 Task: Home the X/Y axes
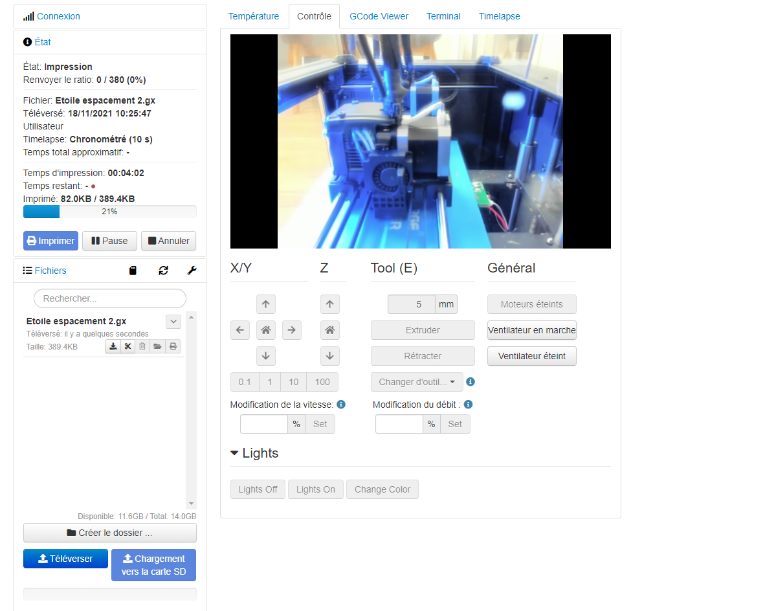click(266, 330)
